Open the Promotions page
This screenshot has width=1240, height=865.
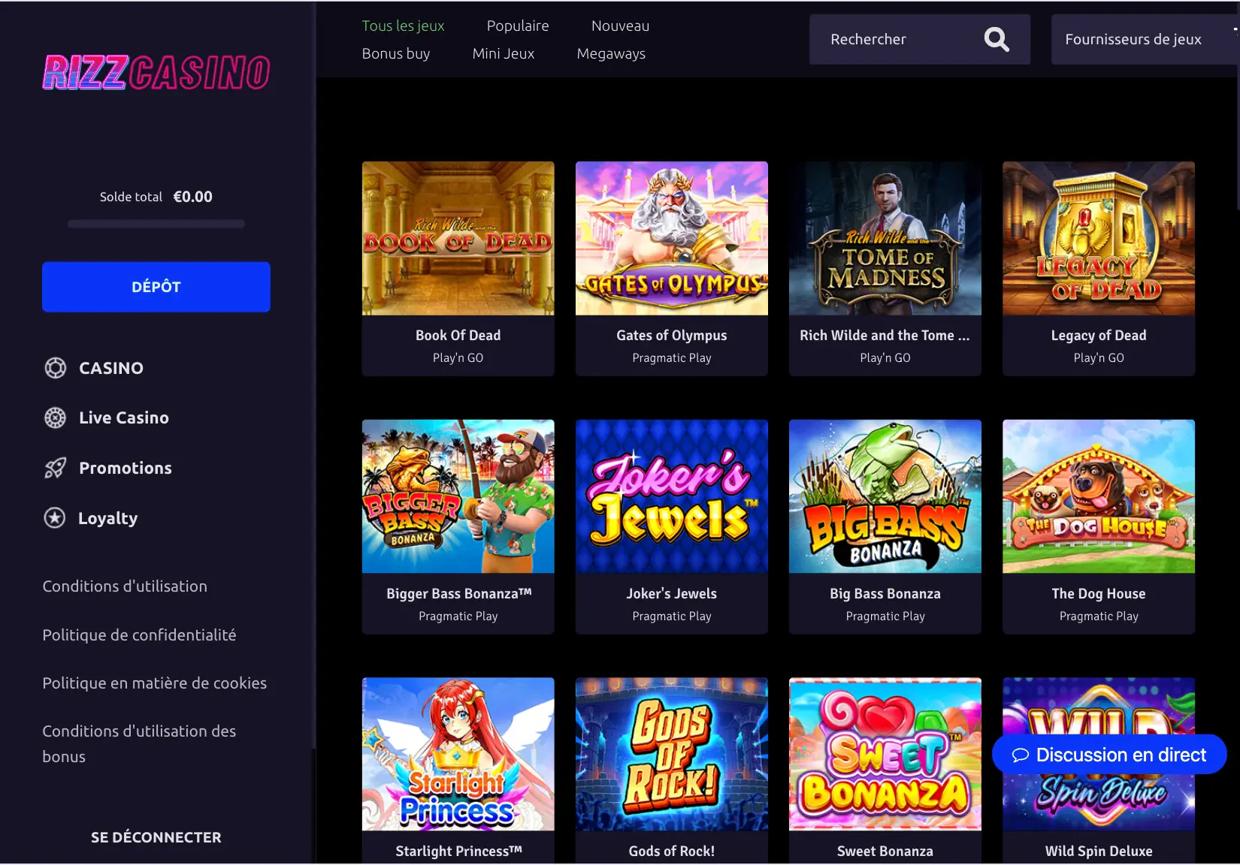126,468
